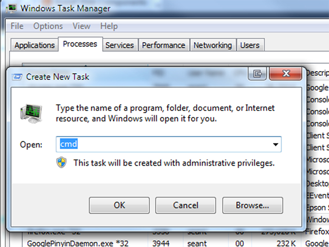
Task: Open the File menu
Action: (x=17, y=26)
